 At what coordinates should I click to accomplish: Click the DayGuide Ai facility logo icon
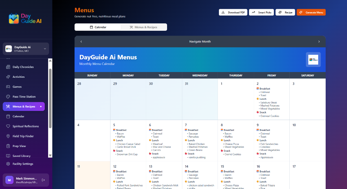[8, 49]
